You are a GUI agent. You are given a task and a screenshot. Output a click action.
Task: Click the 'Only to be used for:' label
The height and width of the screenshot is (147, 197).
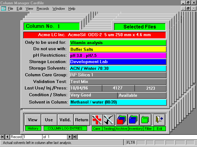click(x=46, y=43)
